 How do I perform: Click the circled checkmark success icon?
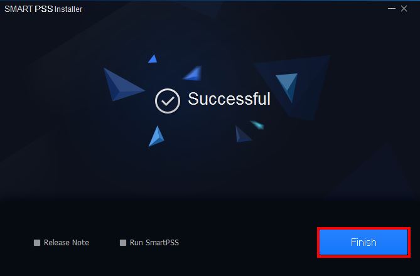pyautogui.click(x=168, y=101)
